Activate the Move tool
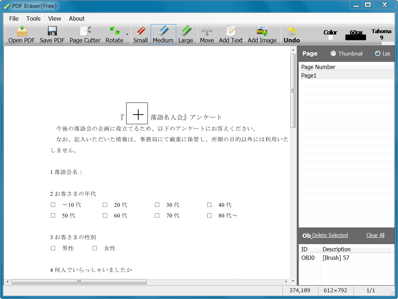Viewport: 398px width, 299px height. pyautogui.click(x=207, y=35)
